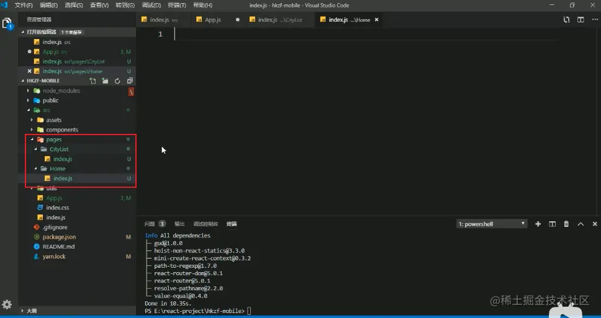Restore the VS Code window size
The width and height of the screenshot is (601, 318).
pos(572,6)
